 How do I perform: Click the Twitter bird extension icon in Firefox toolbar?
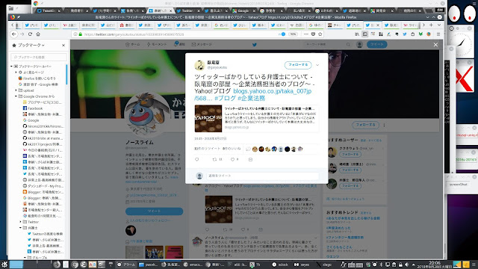[x=405, y=34]
